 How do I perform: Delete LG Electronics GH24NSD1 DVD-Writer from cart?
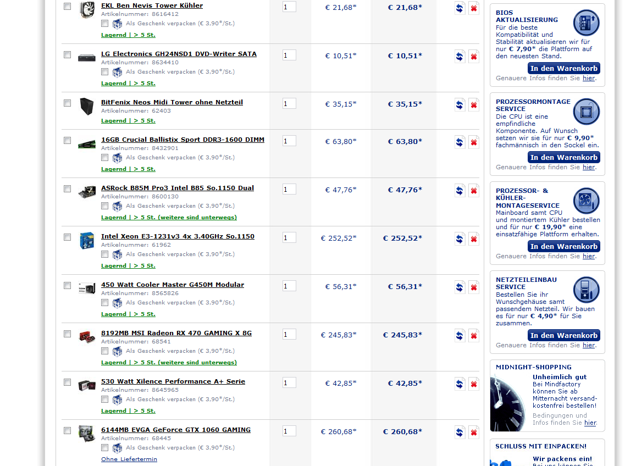(473, 57)
